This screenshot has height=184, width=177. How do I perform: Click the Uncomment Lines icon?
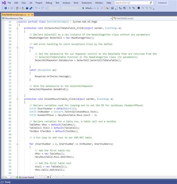click(x=133, y=8)
